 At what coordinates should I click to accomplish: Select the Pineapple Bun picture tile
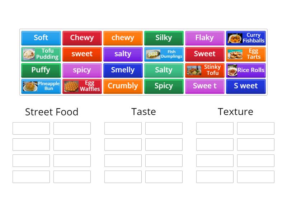[x=41, y=86]
